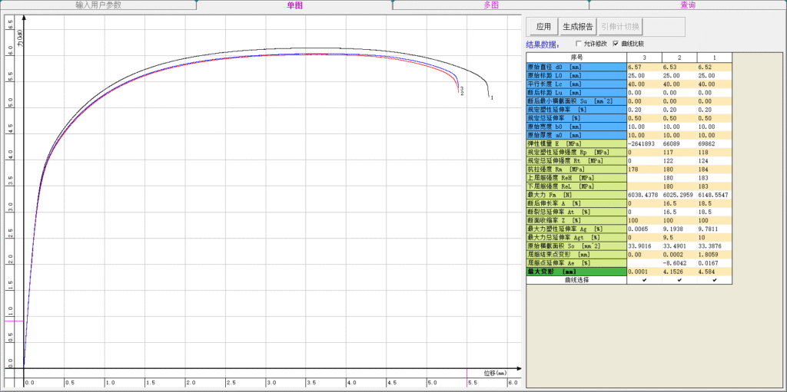The width and height of the screenshot is (787, 392).
Task: Switch to the 输入用户参数 tab
Action: tap(98, 5)
